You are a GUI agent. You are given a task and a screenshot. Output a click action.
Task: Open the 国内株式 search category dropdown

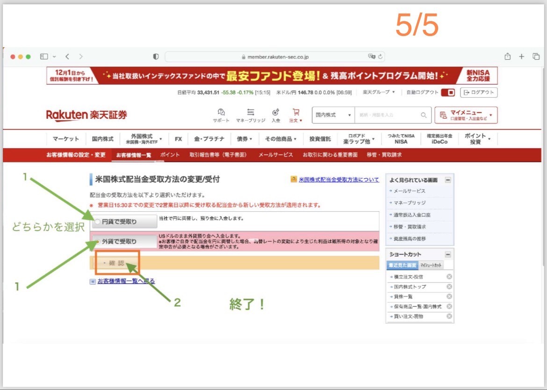coord(333,115)
